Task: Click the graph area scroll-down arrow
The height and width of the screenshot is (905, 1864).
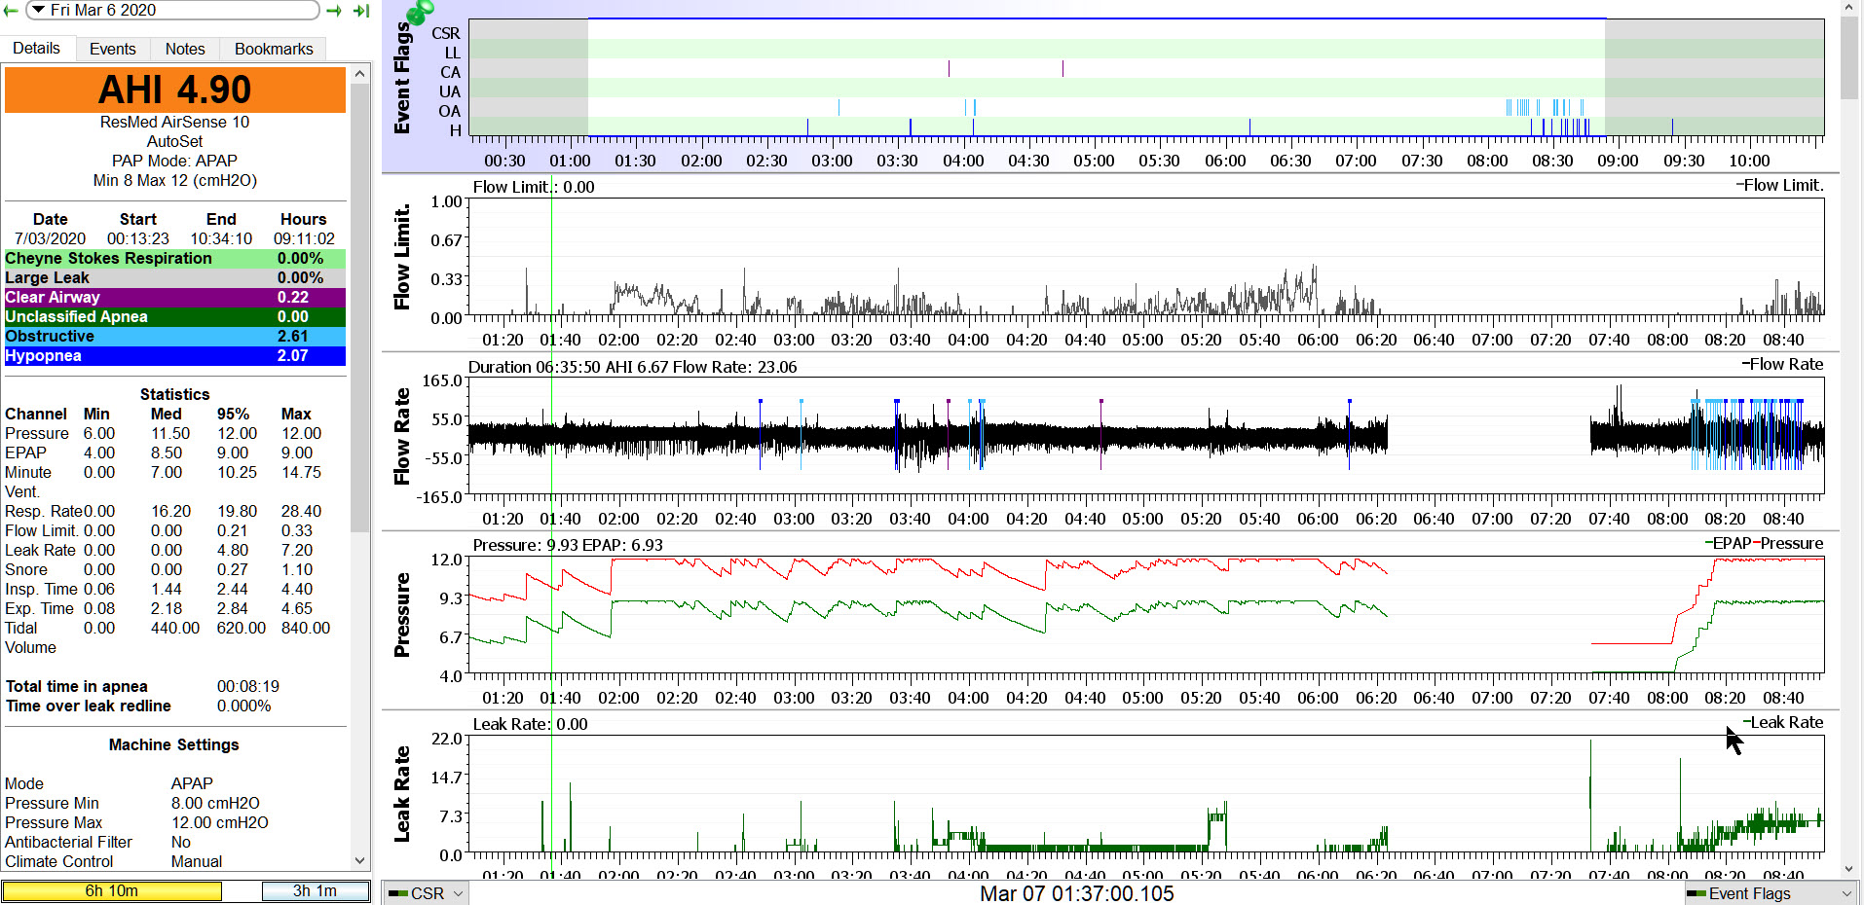Action: (1849, 870)
